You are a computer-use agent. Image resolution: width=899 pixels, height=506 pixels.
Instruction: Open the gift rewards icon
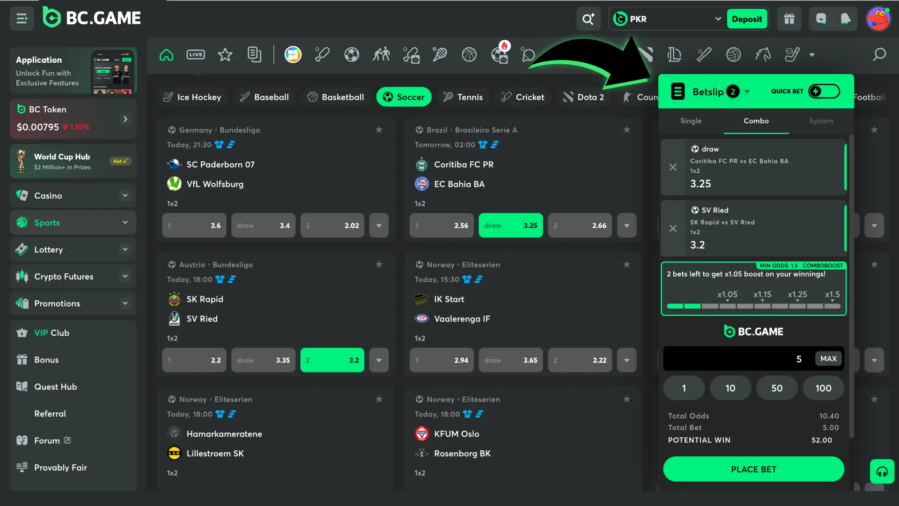(x=789, y=19)
